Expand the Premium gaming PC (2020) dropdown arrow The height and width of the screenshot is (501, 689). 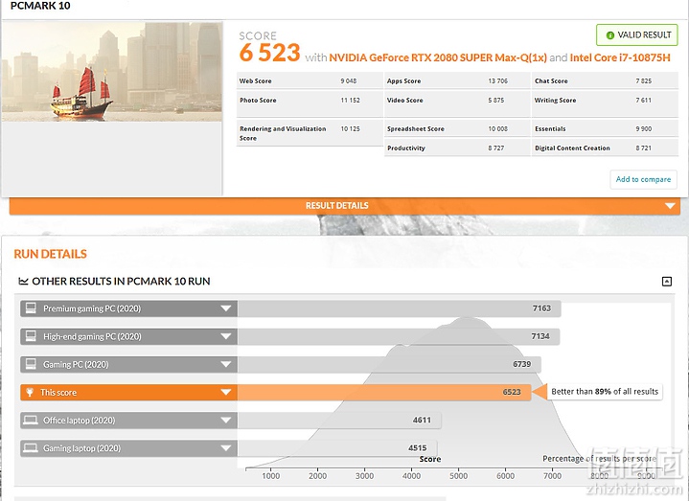click(226, 308)
